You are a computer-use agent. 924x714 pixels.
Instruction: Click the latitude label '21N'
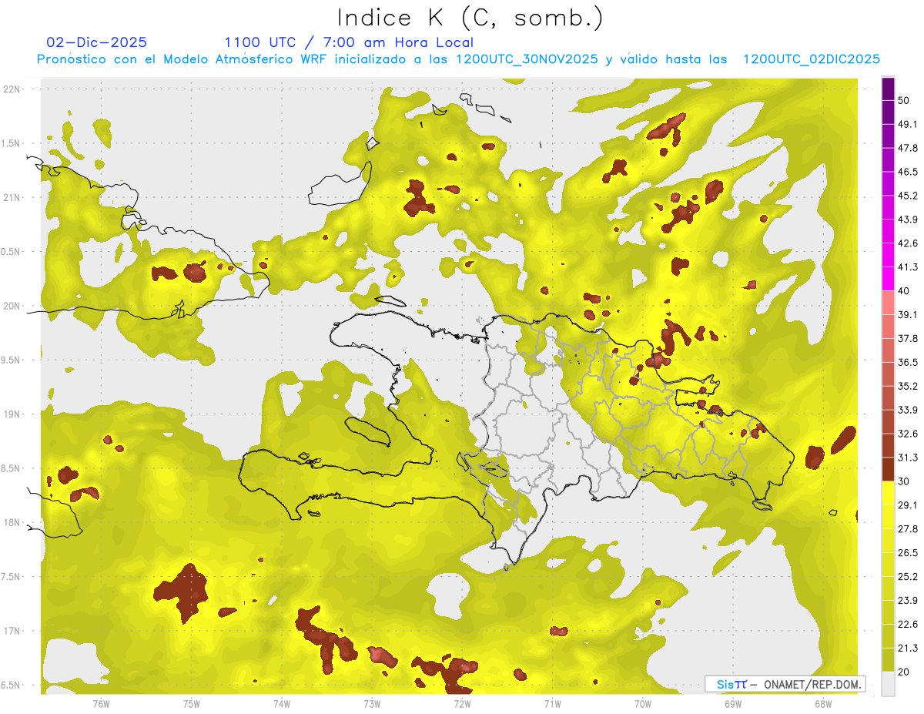tap(12, 198)
